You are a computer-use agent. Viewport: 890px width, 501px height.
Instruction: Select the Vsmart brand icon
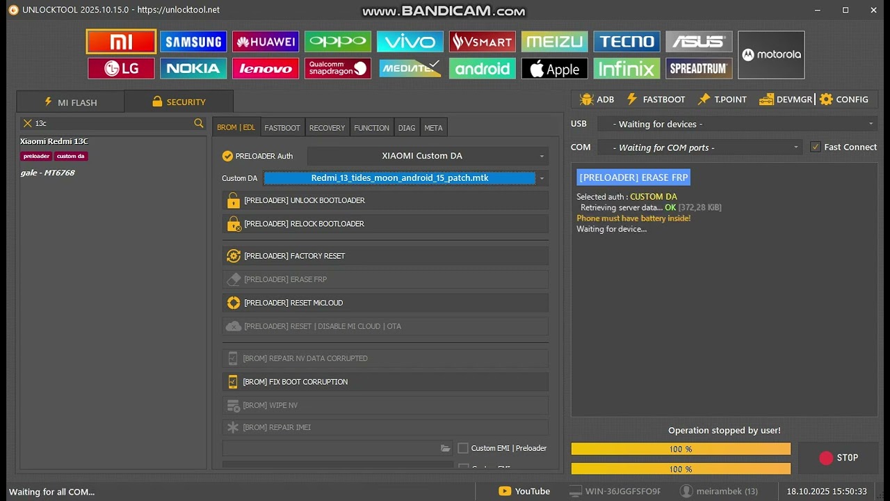coord(483,42)
